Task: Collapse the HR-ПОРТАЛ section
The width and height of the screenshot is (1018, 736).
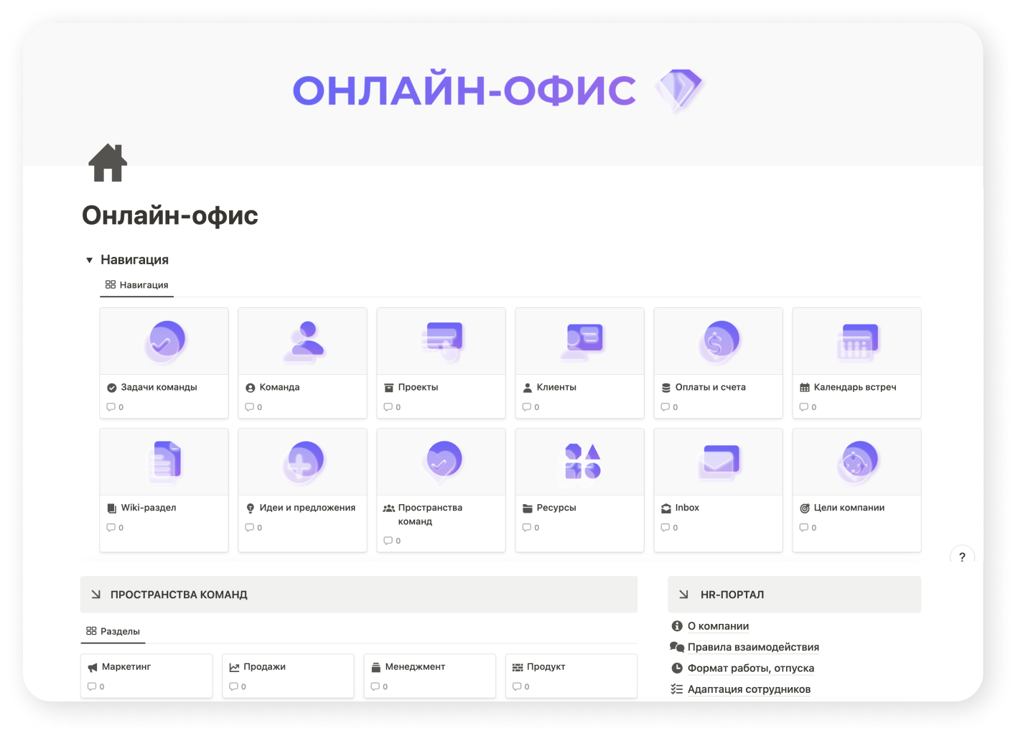Action: pos(683,594)
